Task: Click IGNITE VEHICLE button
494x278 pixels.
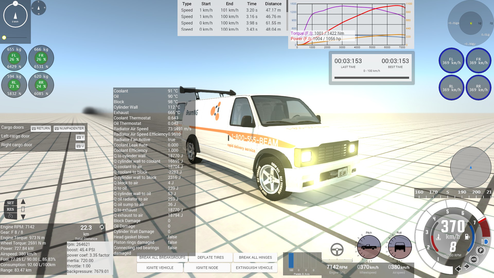Action: [160, 268]
